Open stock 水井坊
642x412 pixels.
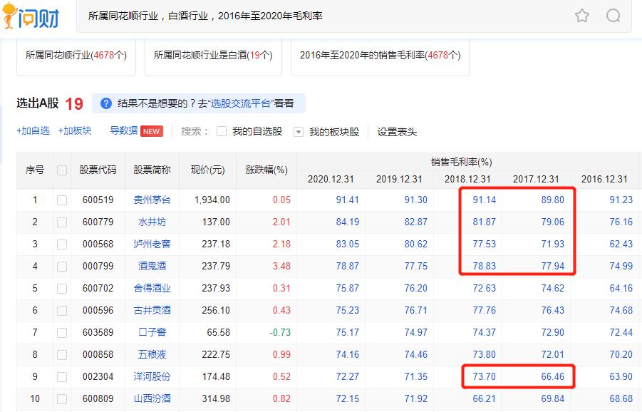(152, 222)
